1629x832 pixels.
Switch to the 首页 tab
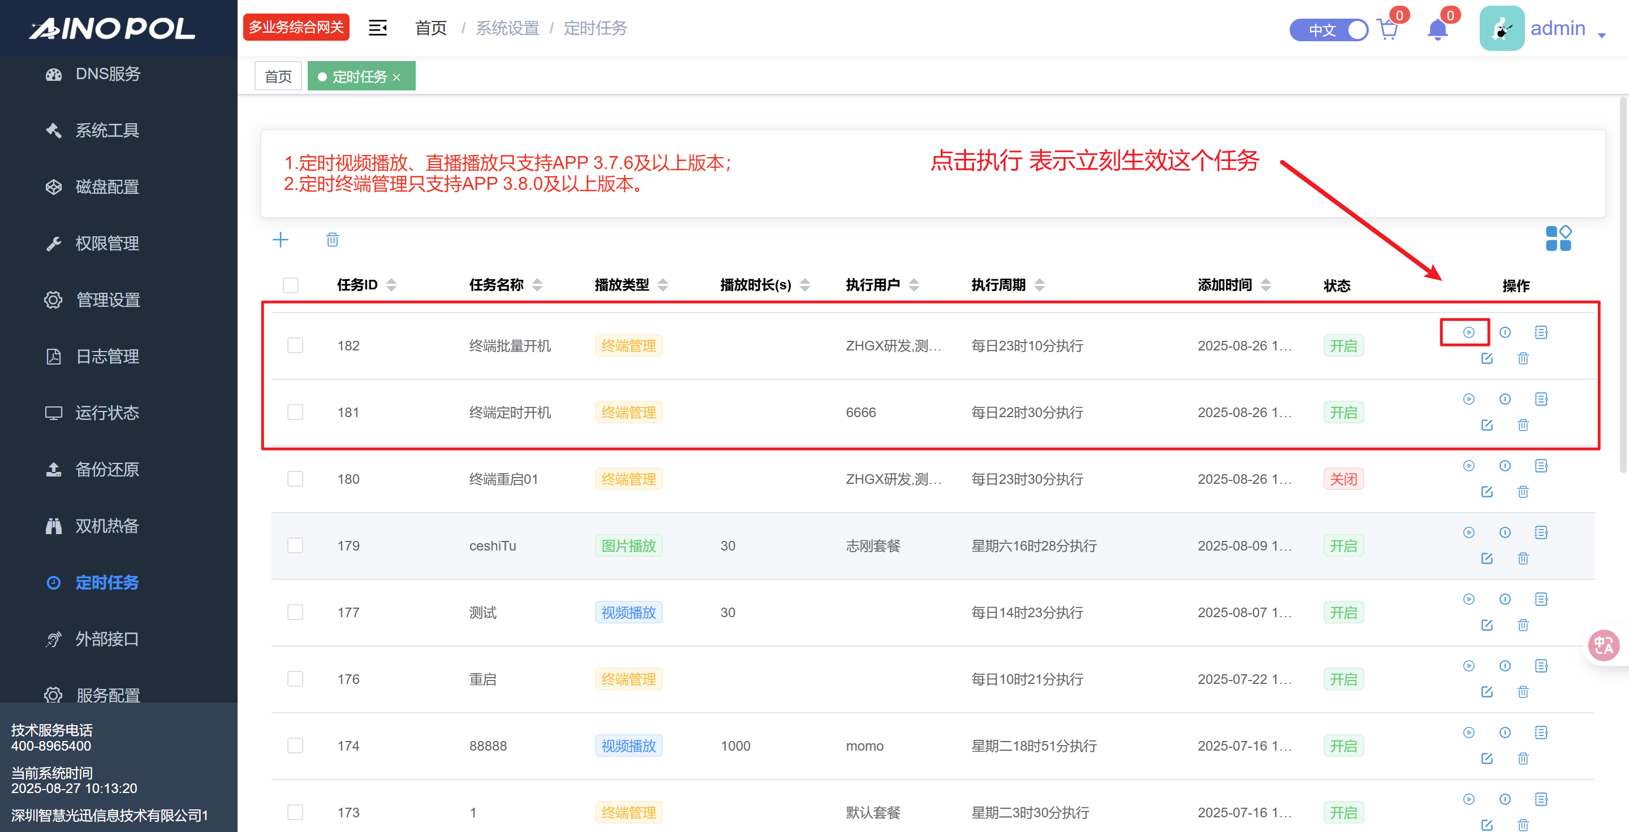pyautogui.click(x=278, y=76)
